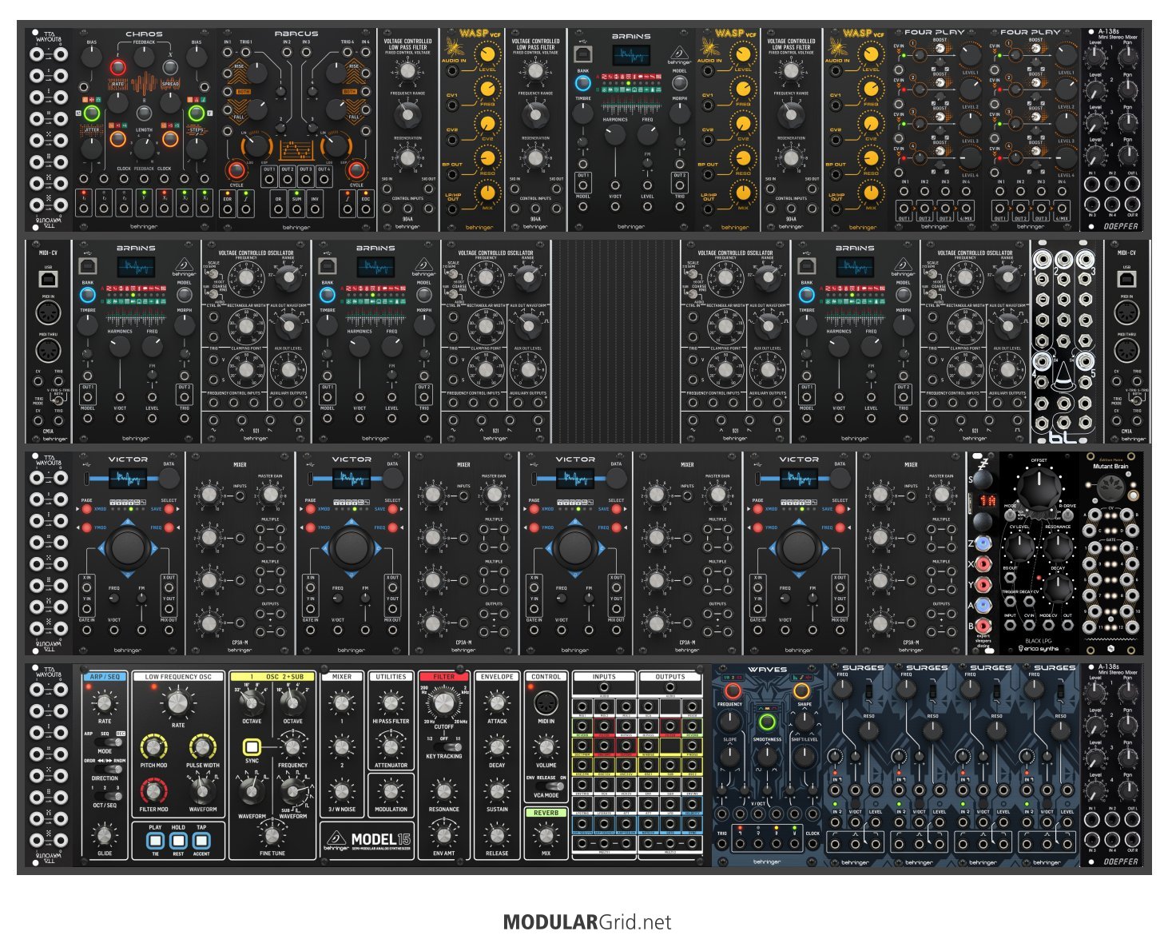
Task: Click the OR output jack on Abacus
Action: point(279,210)
